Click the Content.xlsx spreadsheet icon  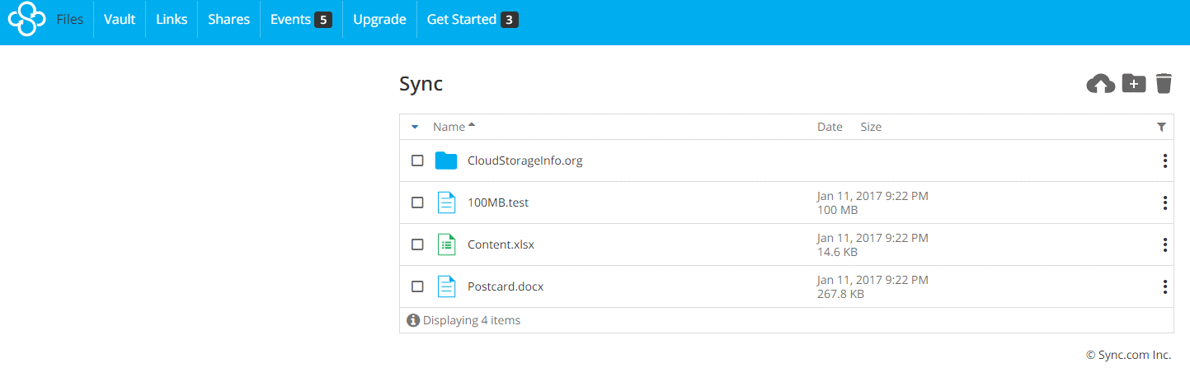pyautogui.click(x=446, y=244)
